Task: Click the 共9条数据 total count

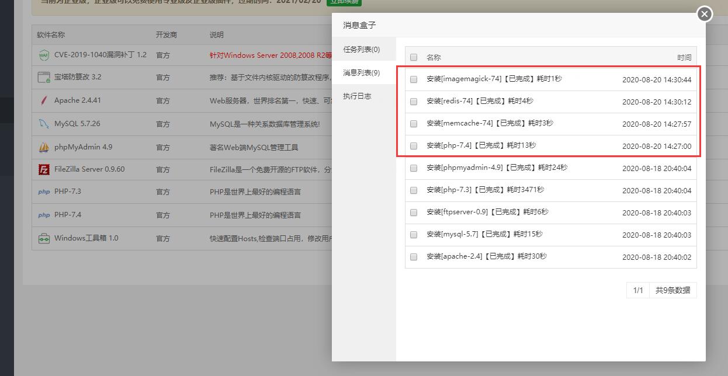Action: [x=672, y=290]
